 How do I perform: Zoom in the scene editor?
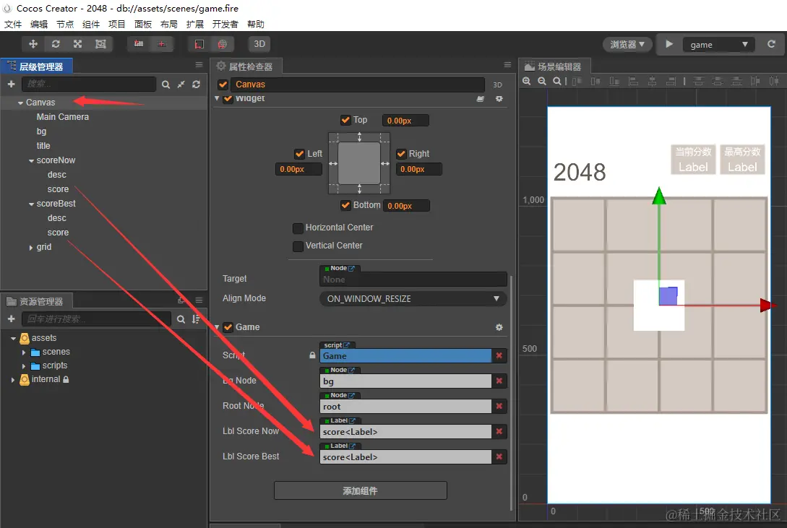(x=527, y=81)
